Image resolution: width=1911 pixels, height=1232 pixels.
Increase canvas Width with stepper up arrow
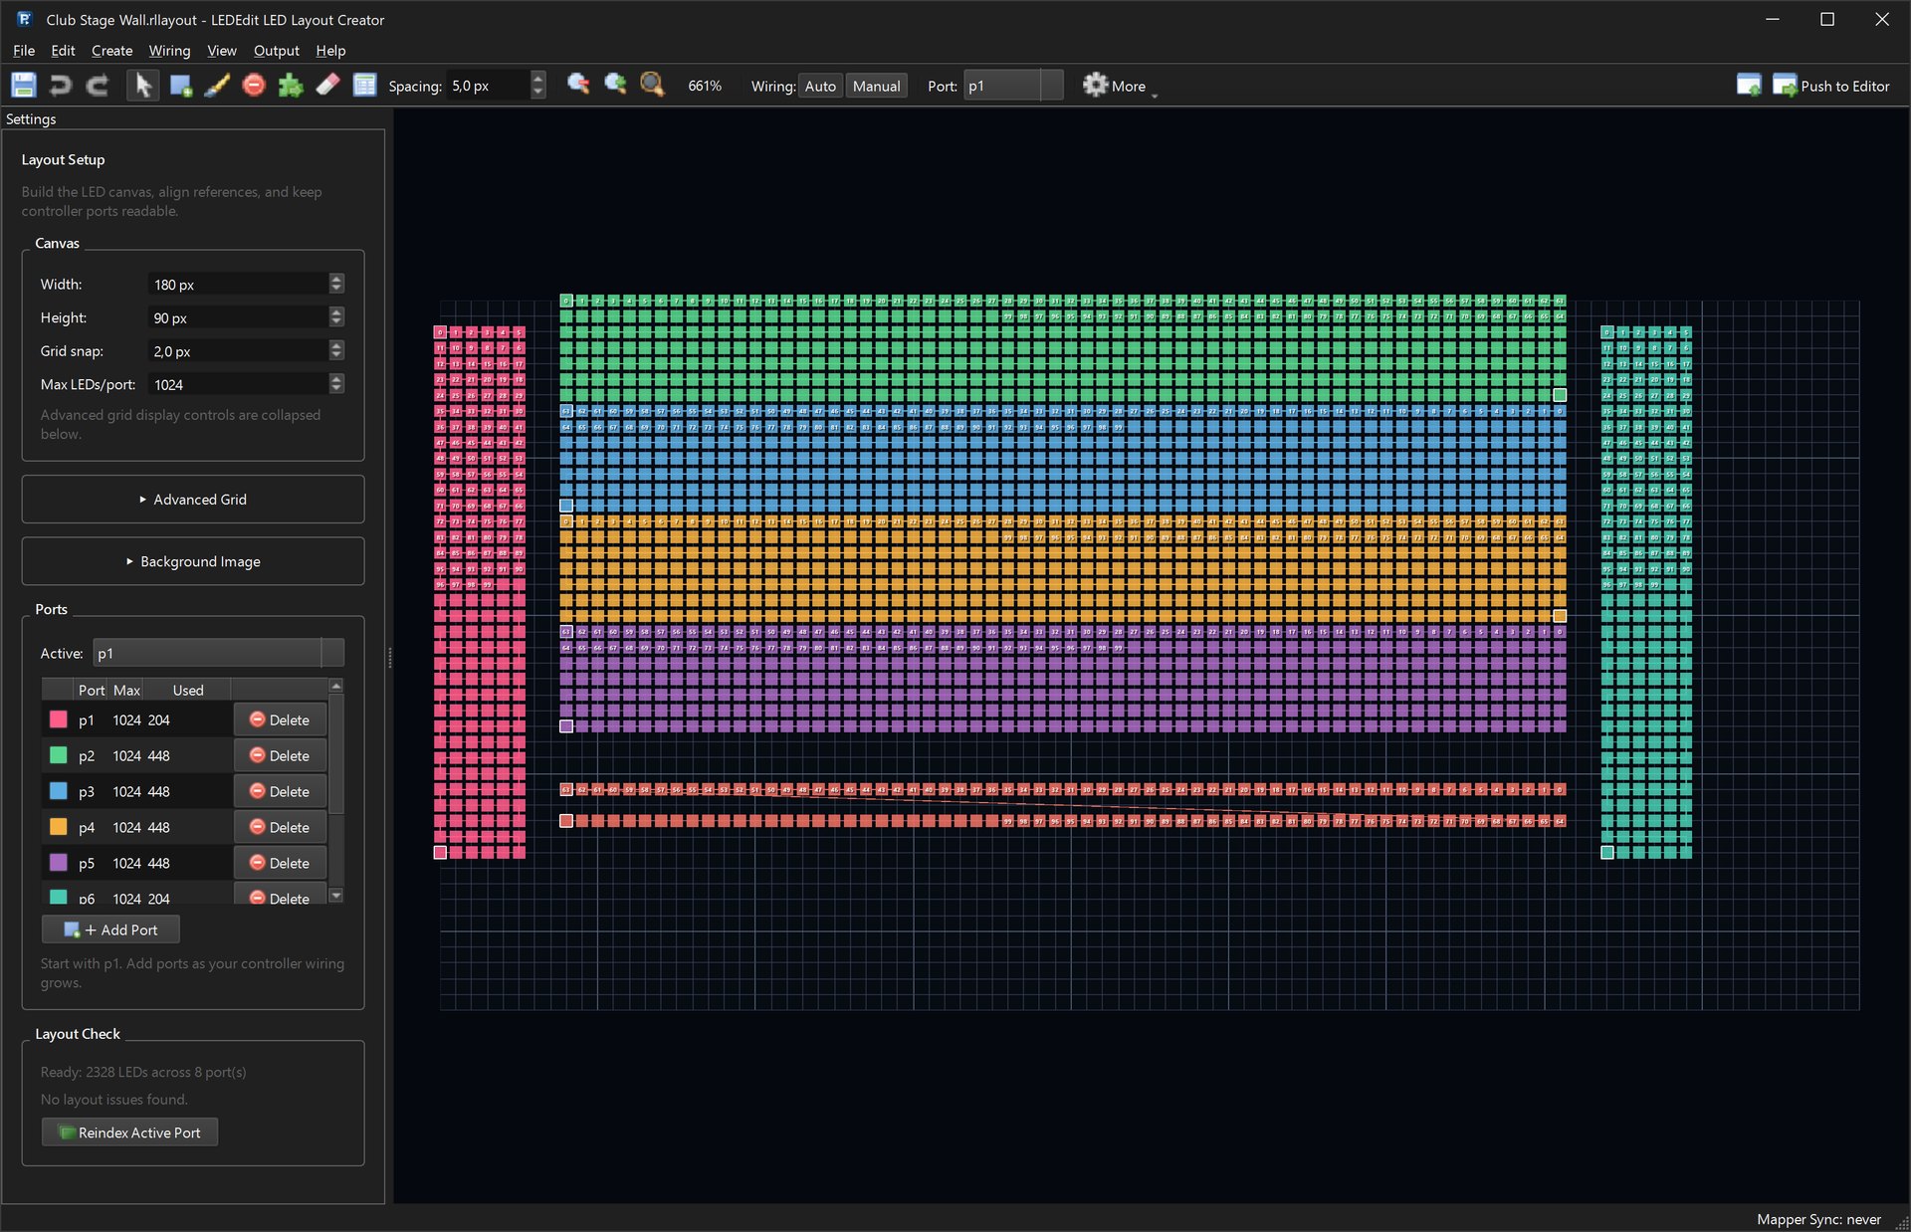[x=336, y=279]
